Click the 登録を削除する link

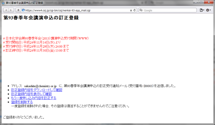[x=22, y=102]
